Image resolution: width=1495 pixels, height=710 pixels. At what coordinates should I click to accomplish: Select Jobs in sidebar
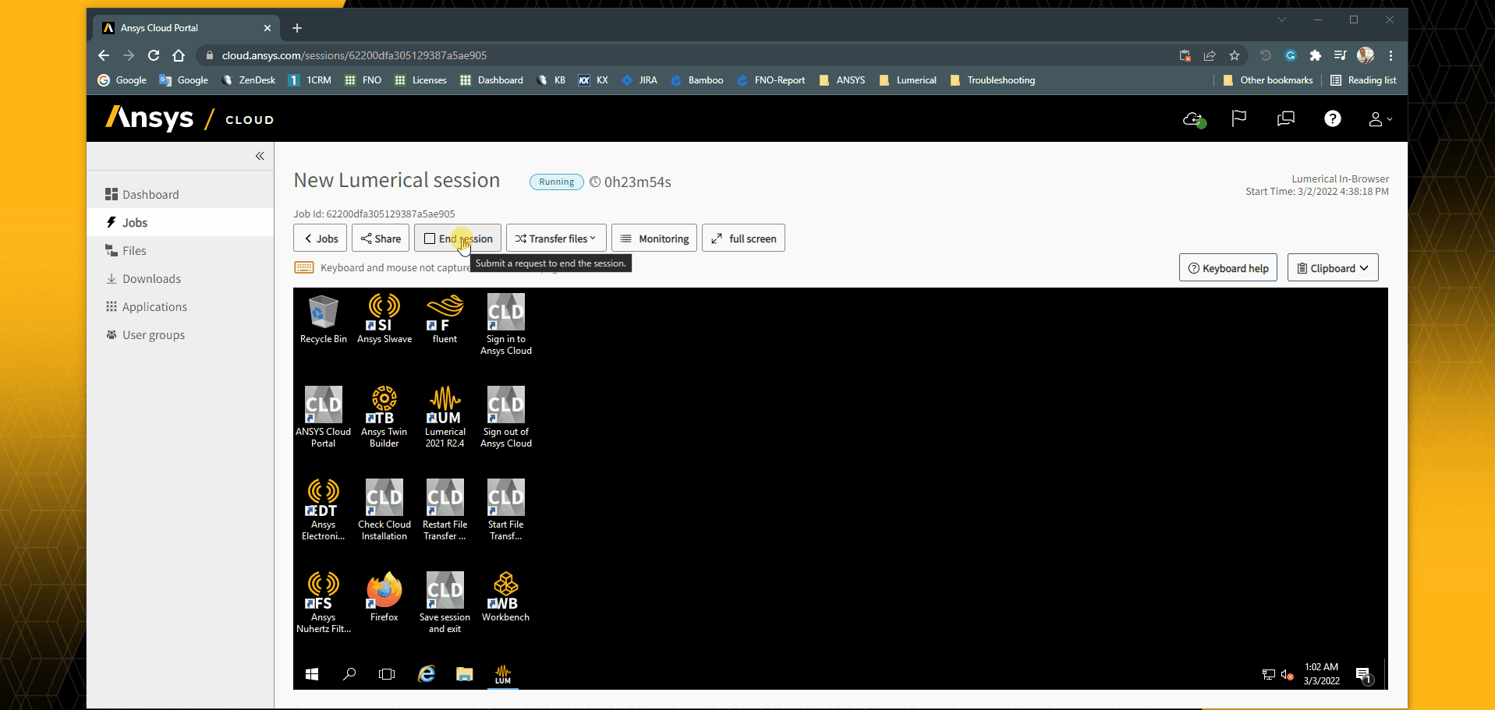(x=180, y=223)
